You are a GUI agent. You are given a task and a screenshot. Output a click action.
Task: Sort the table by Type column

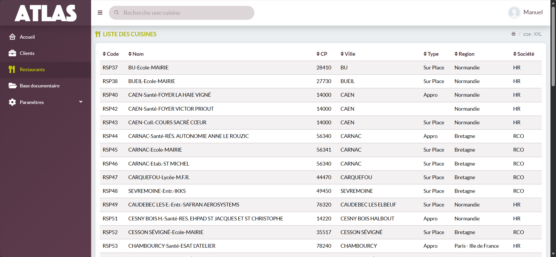(431, 54)
